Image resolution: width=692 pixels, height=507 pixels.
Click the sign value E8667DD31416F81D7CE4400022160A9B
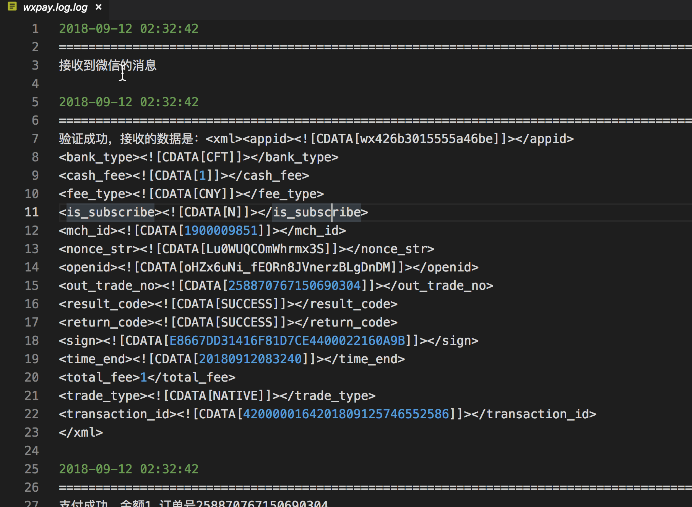[x=287, y=341]
